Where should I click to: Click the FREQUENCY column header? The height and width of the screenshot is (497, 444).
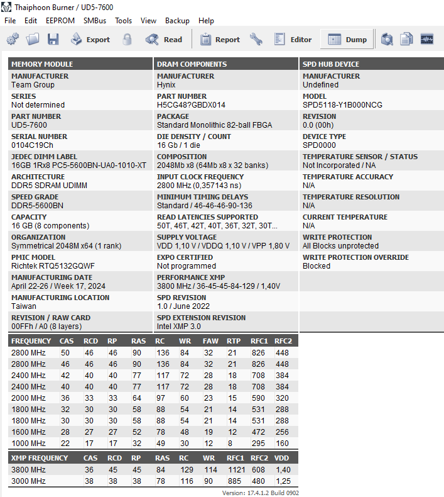coord(31,341)
